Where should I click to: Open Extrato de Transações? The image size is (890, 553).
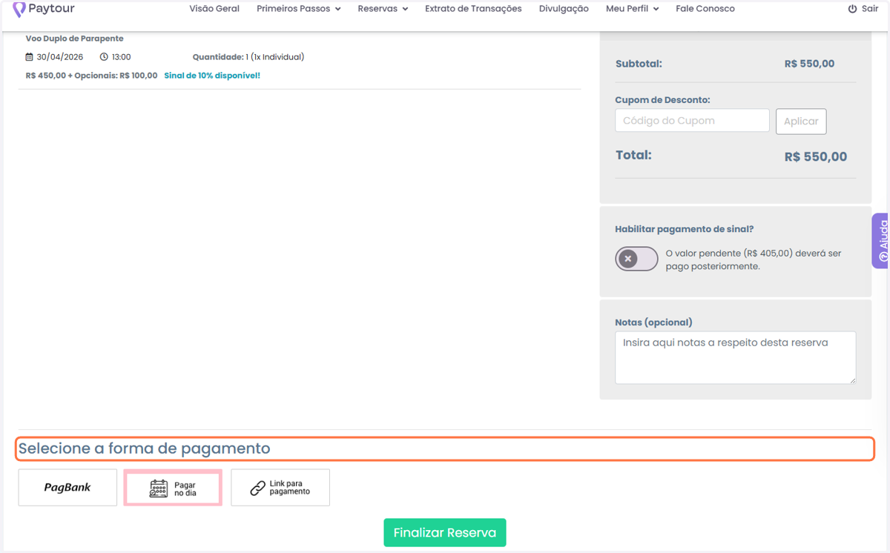(x=473, y=9)
